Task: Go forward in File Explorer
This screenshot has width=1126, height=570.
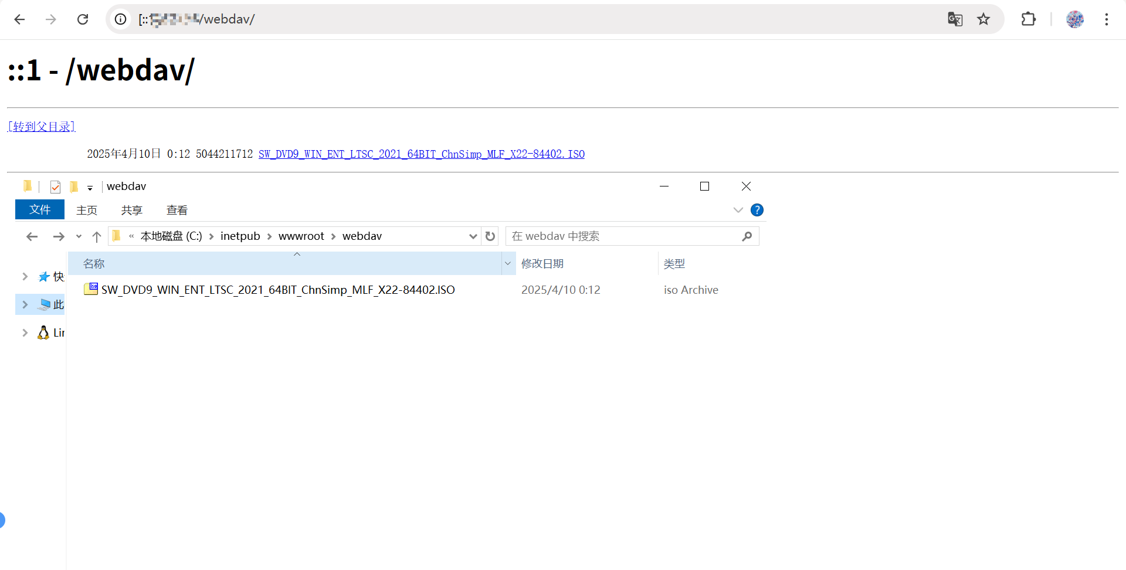Action: 58,236
